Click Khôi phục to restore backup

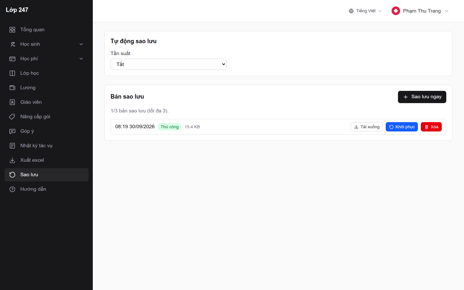[402, 127]
